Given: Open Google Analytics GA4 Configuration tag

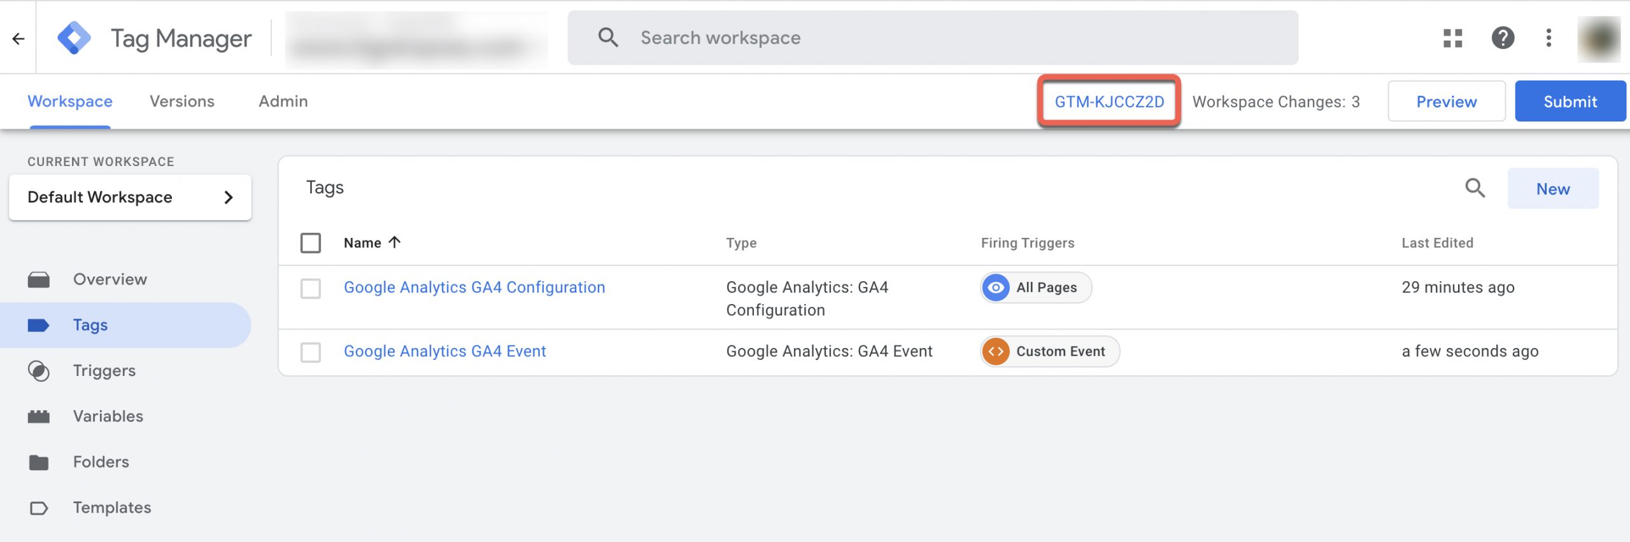Looking at the screenshot, I should 474,288.
